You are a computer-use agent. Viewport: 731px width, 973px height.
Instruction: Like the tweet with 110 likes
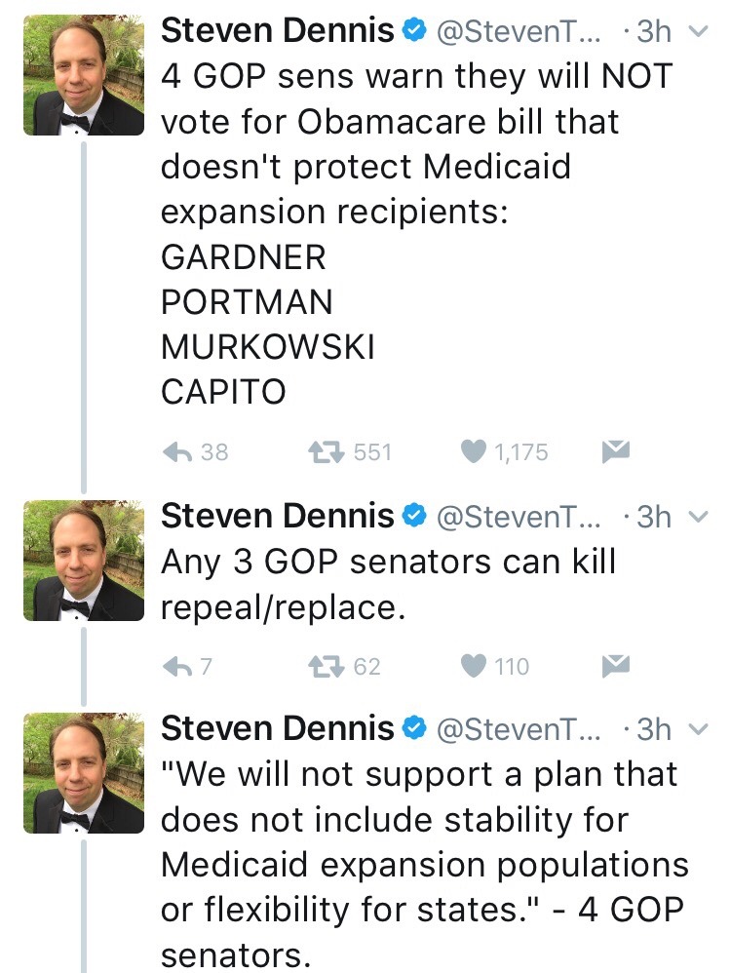[474, 666]
